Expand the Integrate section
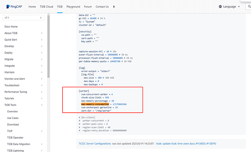This screenshot has width=251, height=152. (41, 66)
